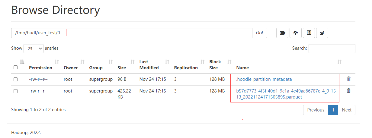Screen dimensions: 372x138
Task: Click the Search entries text field
Action: pos(332,49)
